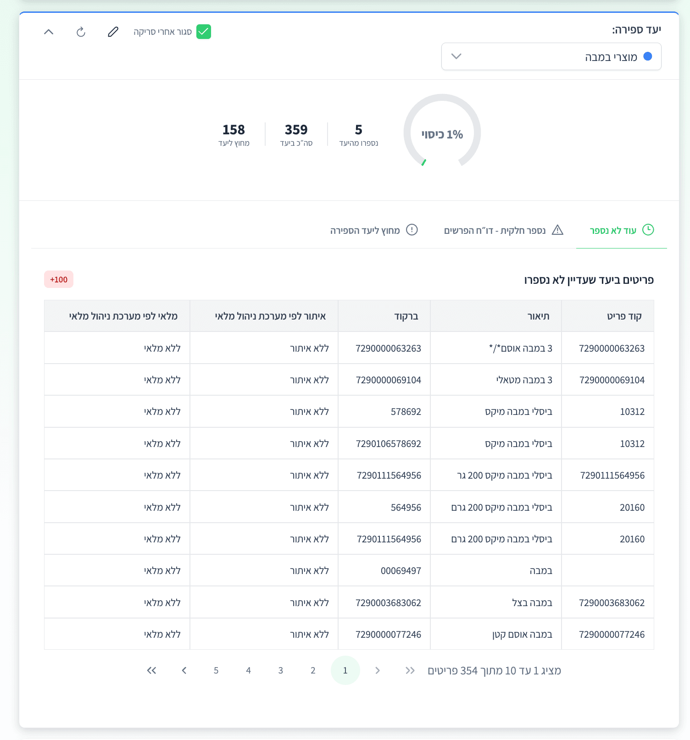690x740 pixels.
Task: Click the warning triangle icon on partial-count tab
Action: point(557,230)
